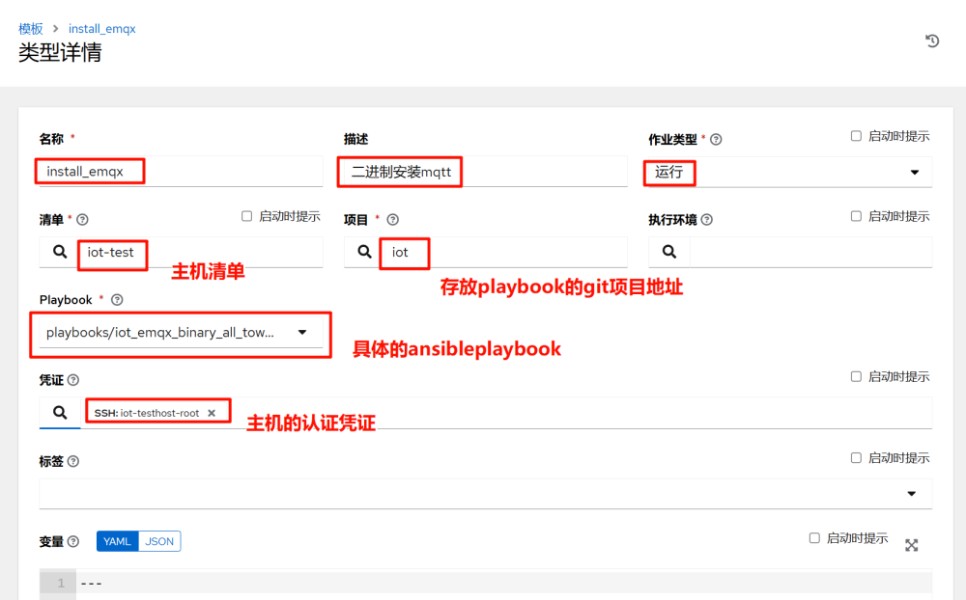Screen dimensions: 966x600
Task: Check 启动时提示 above the 清单 field
Action: click(x=247, y=215)
